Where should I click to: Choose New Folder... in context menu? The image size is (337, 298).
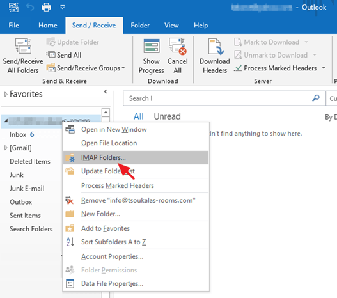click(136, 214)
